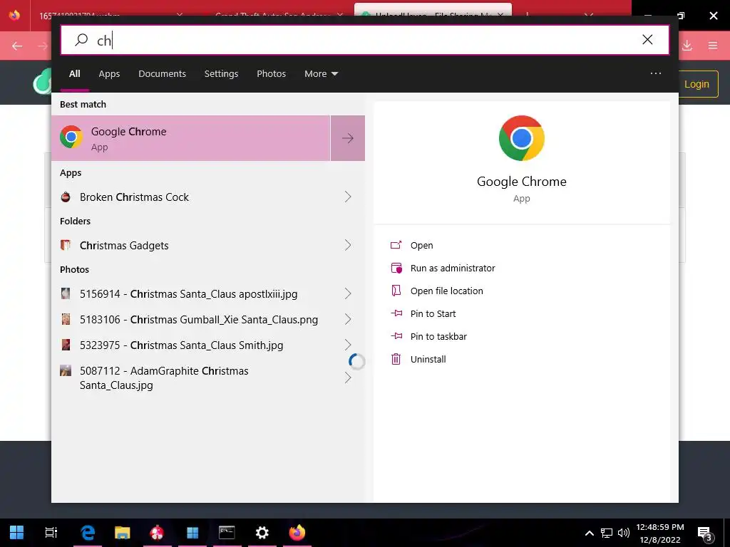Select the All search tab
Screen dimensions: 730x547
74,73
